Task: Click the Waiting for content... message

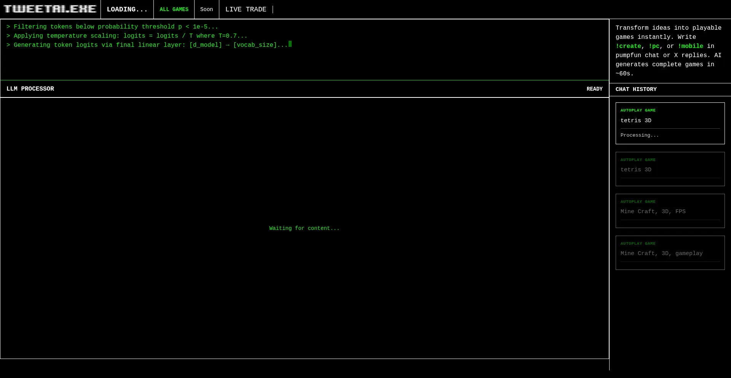Action: [304, 228]
